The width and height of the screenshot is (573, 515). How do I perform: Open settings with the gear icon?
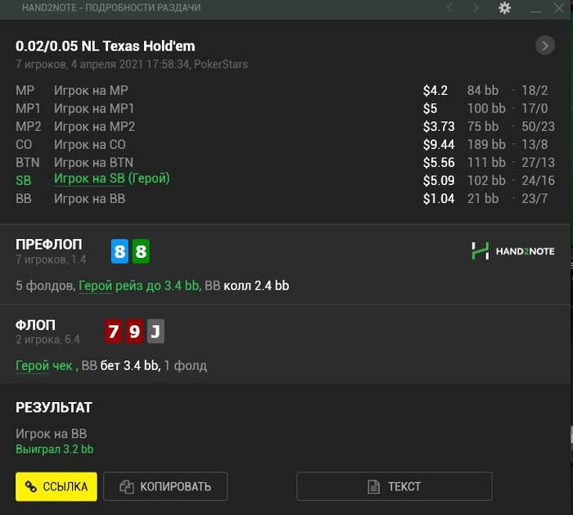504,7
